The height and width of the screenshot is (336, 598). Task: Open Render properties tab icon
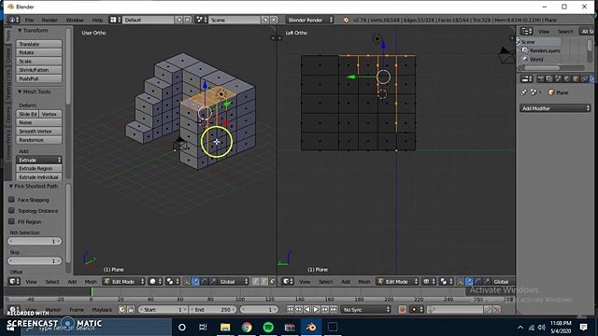541,78
